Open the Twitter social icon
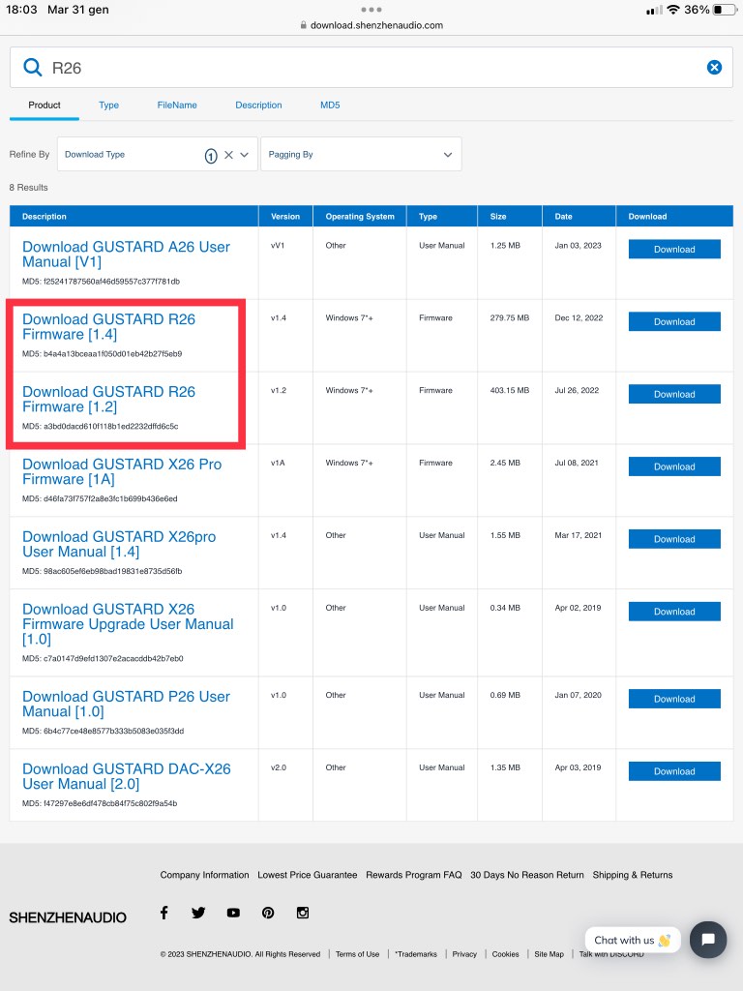The image size is (743, 991). [x=198, y=912]
